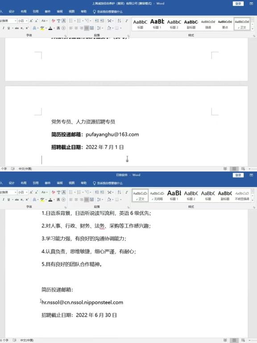
Task: Increase indent in the 日铁软件 Word window
Action: tap(102, 192)
